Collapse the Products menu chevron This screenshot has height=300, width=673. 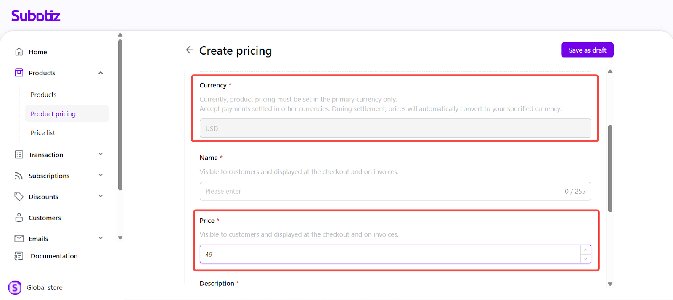click(x=101, y=73)
